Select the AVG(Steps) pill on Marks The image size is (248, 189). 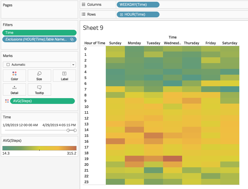pyautogui.click(x=42, y=101)
